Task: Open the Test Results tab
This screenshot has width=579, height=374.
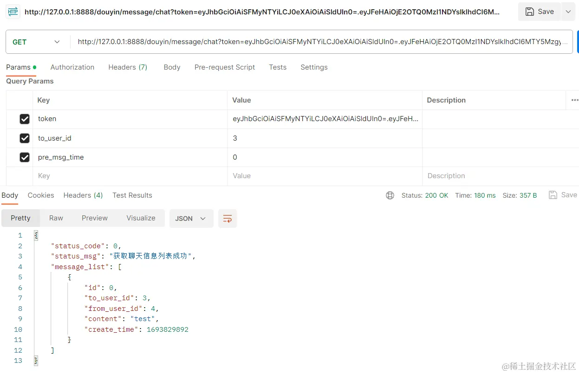Action: click(132, 195)
